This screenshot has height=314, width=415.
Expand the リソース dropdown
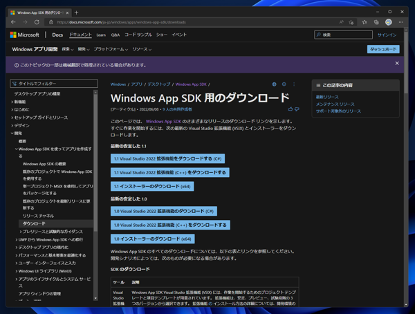click(142, 49)
